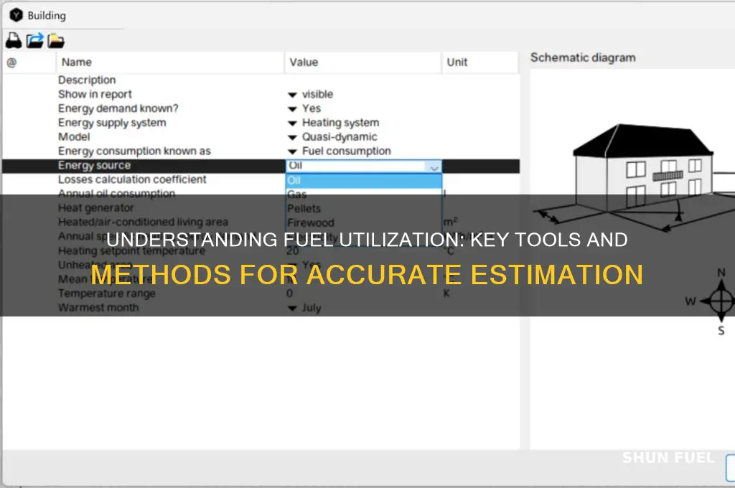The image size is (735, 488).
Task: Select the Warmest month row label
Action: [x=98, y=308]
